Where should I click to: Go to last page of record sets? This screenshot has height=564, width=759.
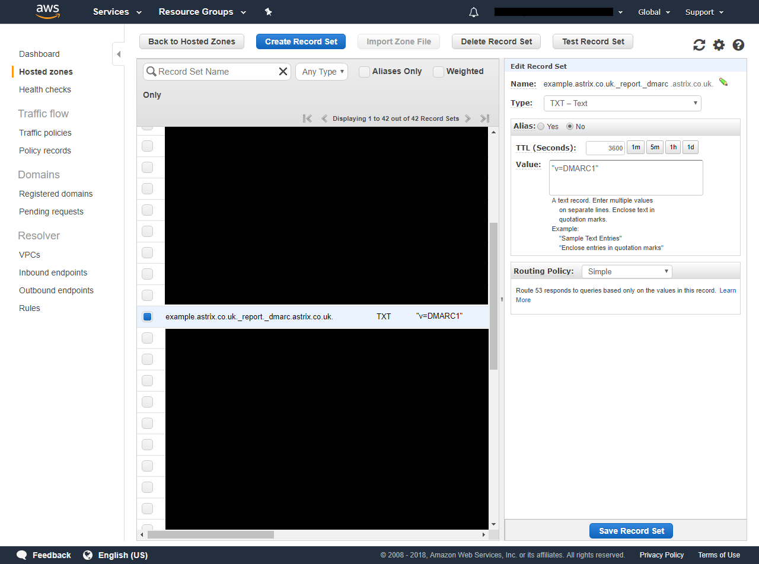tap(484, 118)
